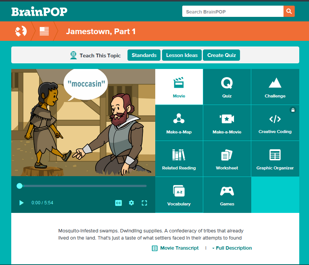Click the video progress slider handle
309x265 pixels.
pyautogui.click(x=19, y=186)
